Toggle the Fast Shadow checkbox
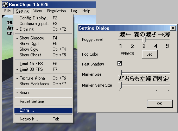 tap(120, 63)
